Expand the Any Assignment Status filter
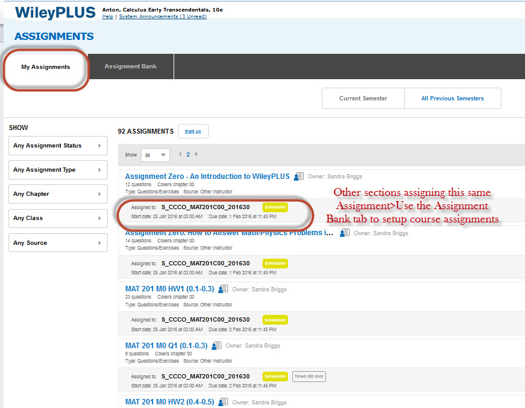Viewport: 525px width, 408px height. click(58, 146)
